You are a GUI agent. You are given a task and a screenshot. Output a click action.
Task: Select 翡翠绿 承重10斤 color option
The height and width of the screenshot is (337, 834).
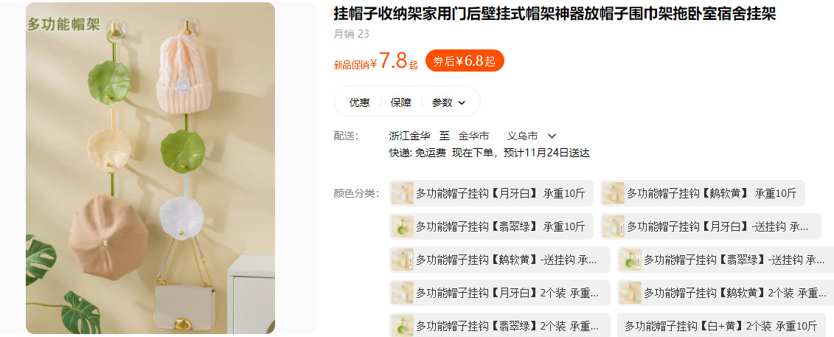491,226
